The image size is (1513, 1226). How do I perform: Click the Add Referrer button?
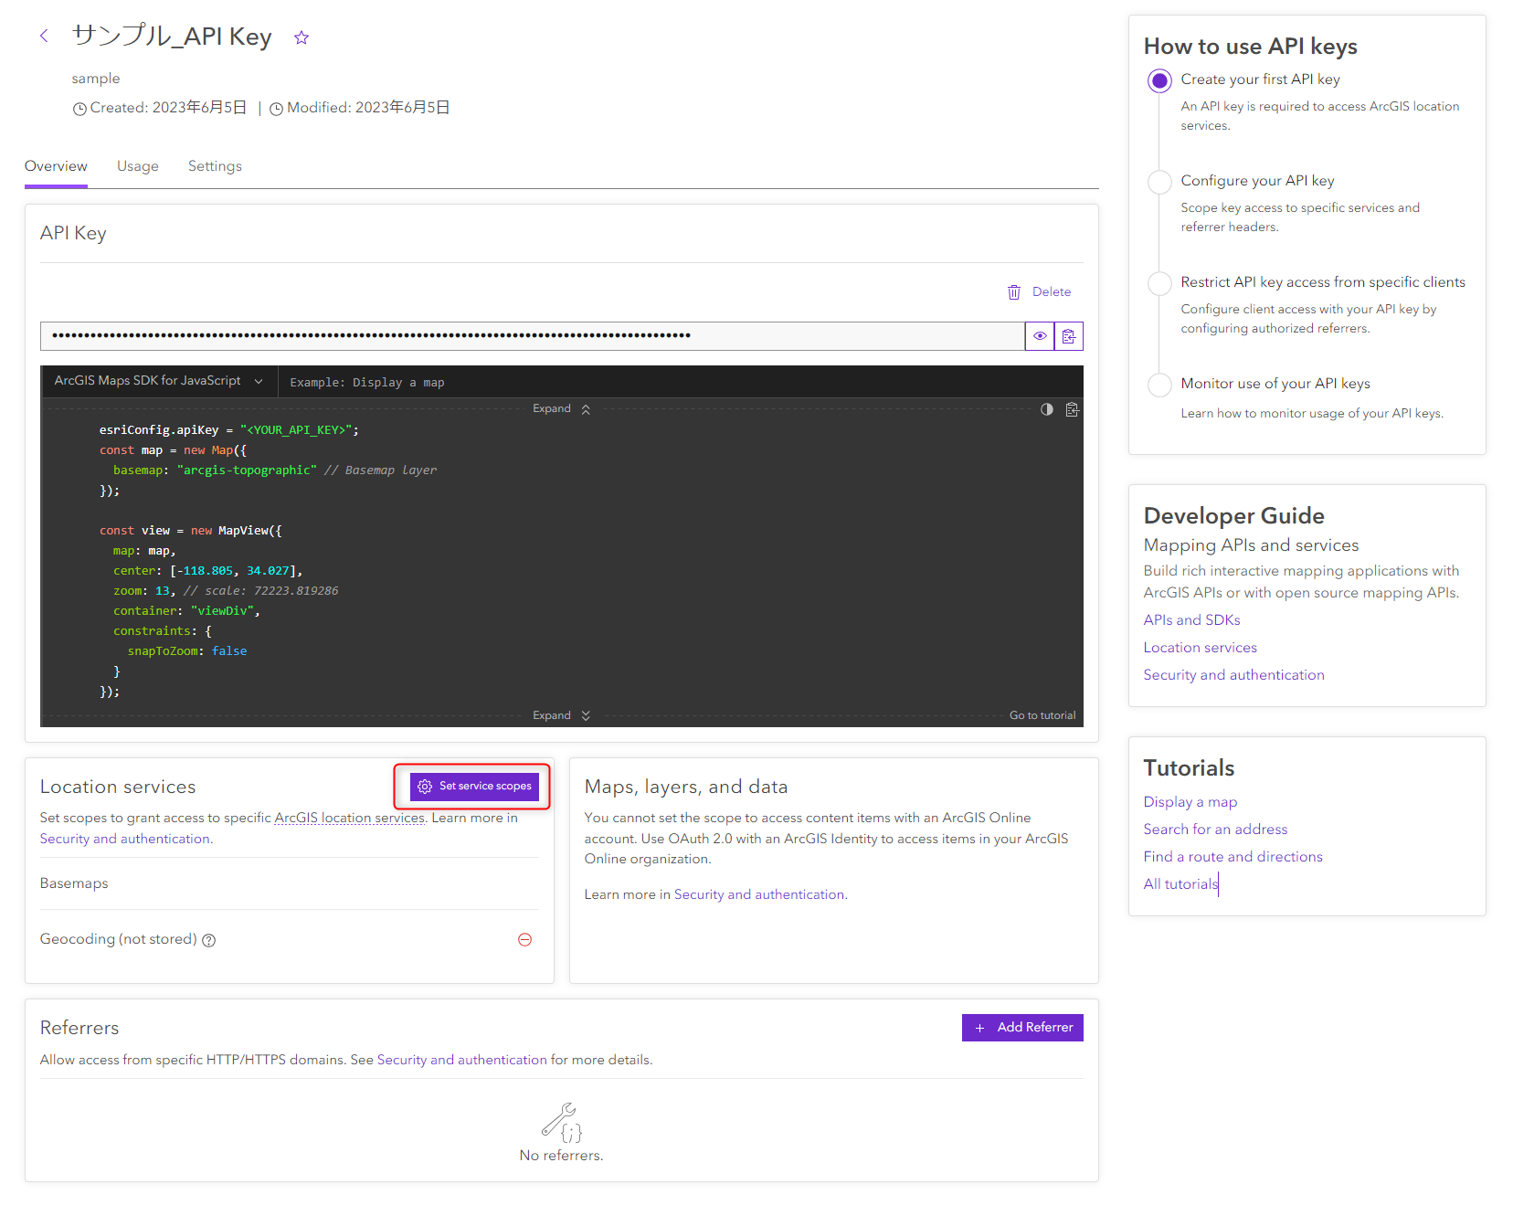1022,1028
